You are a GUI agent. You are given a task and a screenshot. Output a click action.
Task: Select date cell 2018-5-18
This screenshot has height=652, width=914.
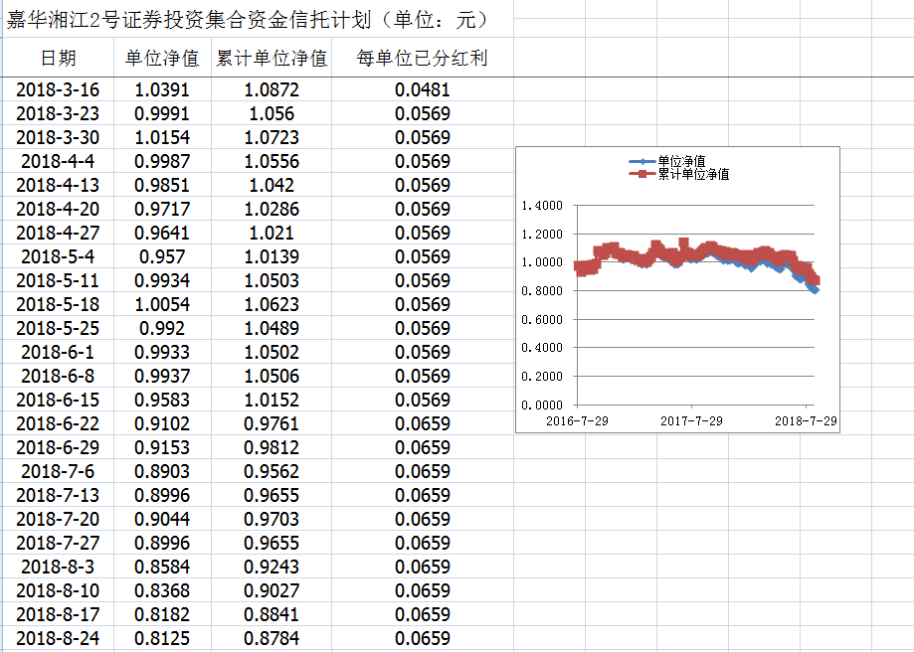click(59, 305)
